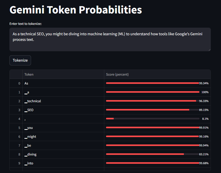The width and height of the screenshot is (221, 173).
Task: Grab the textarea resize handle corner
Action: [210, 50]
